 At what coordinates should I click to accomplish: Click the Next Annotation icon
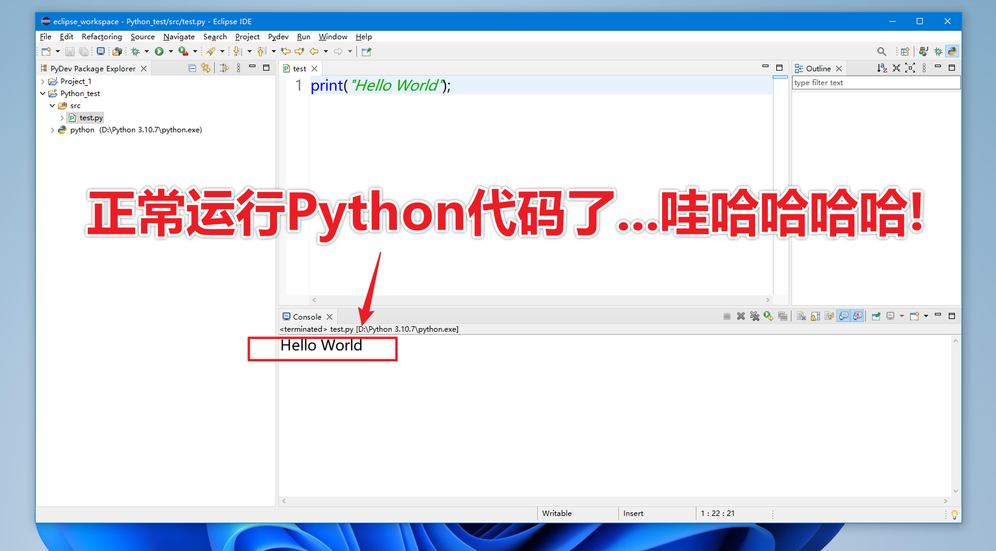(238, 52)
